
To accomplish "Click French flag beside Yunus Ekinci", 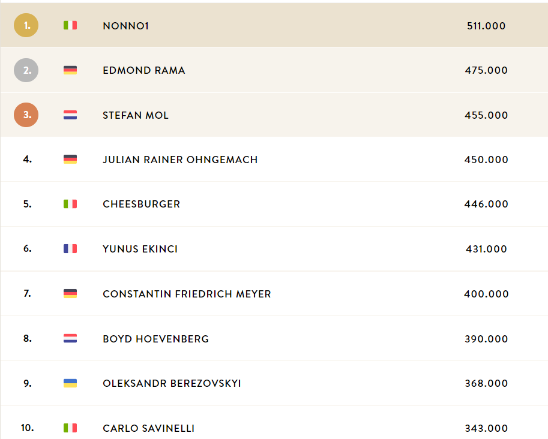I will pos(70,249).
